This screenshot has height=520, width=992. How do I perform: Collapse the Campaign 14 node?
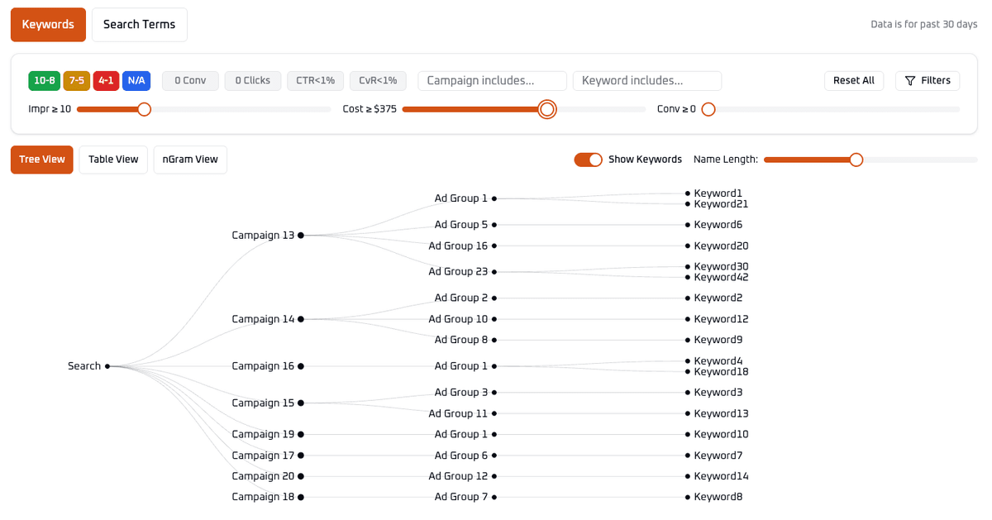click(x=301, y=319)
